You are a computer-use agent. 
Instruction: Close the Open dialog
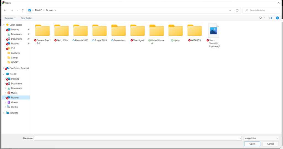pos(279,3)
